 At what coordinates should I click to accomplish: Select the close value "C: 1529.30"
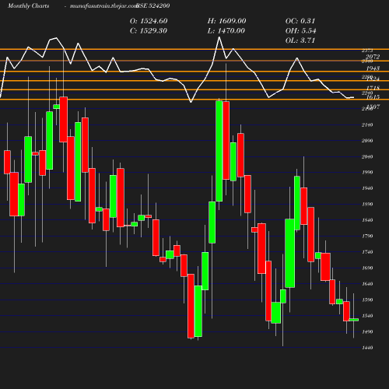(149, 31)
